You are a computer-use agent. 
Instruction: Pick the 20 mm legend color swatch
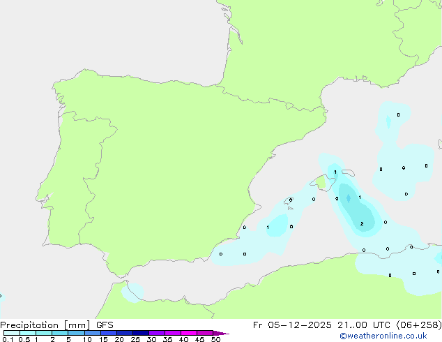click(125, 333)
